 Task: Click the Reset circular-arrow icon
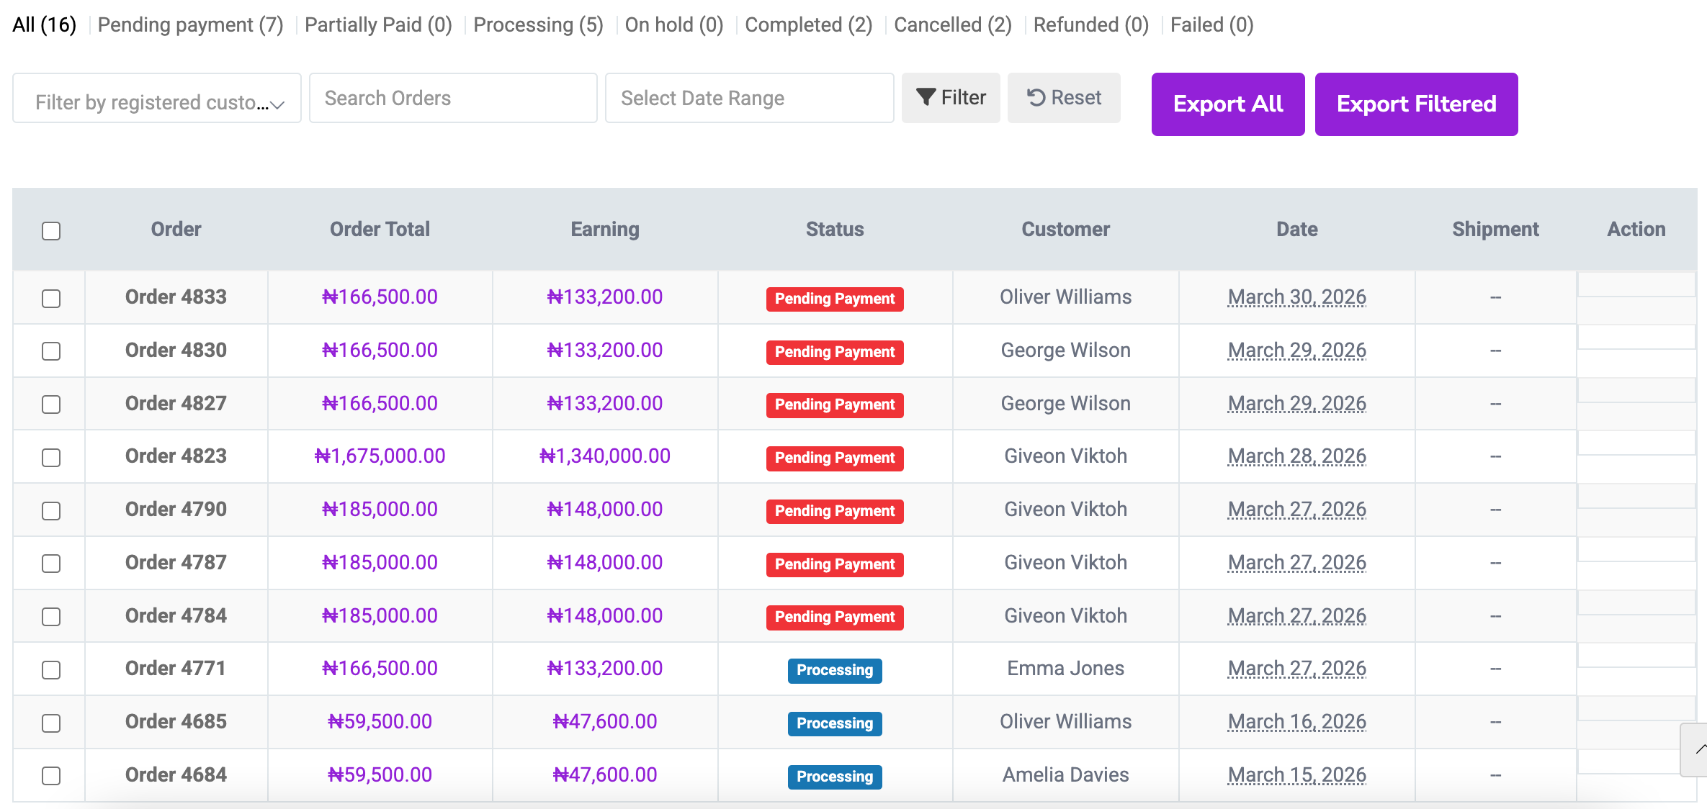point(1037,97)
